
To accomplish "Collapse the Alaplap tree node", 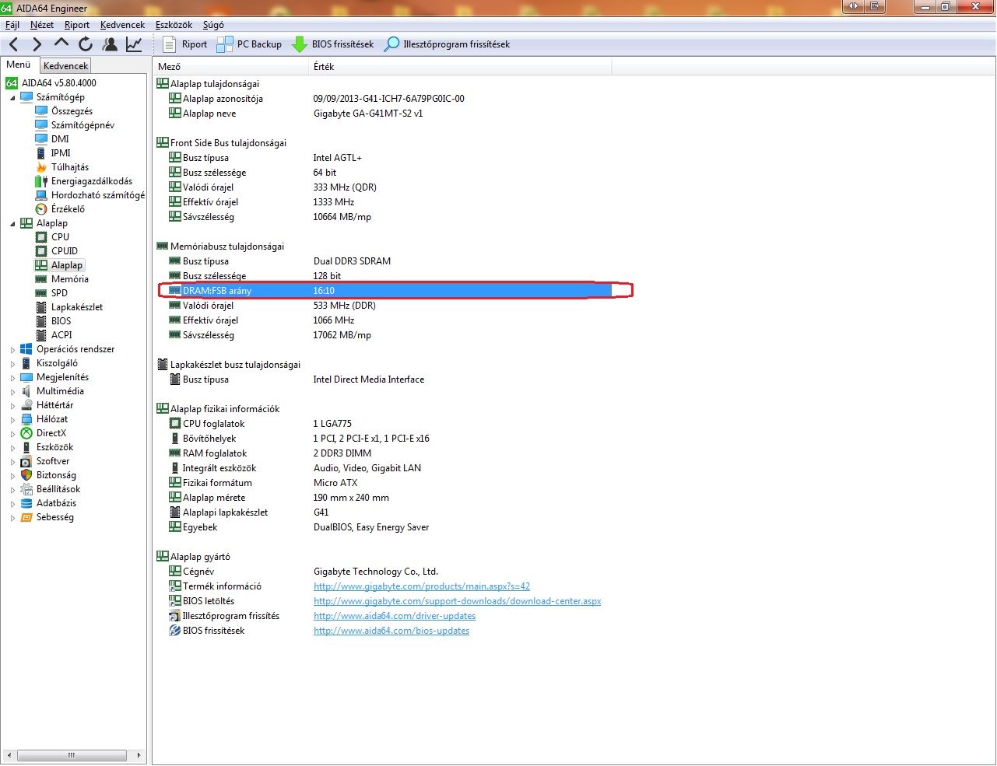I will click(x=12, y=224).
